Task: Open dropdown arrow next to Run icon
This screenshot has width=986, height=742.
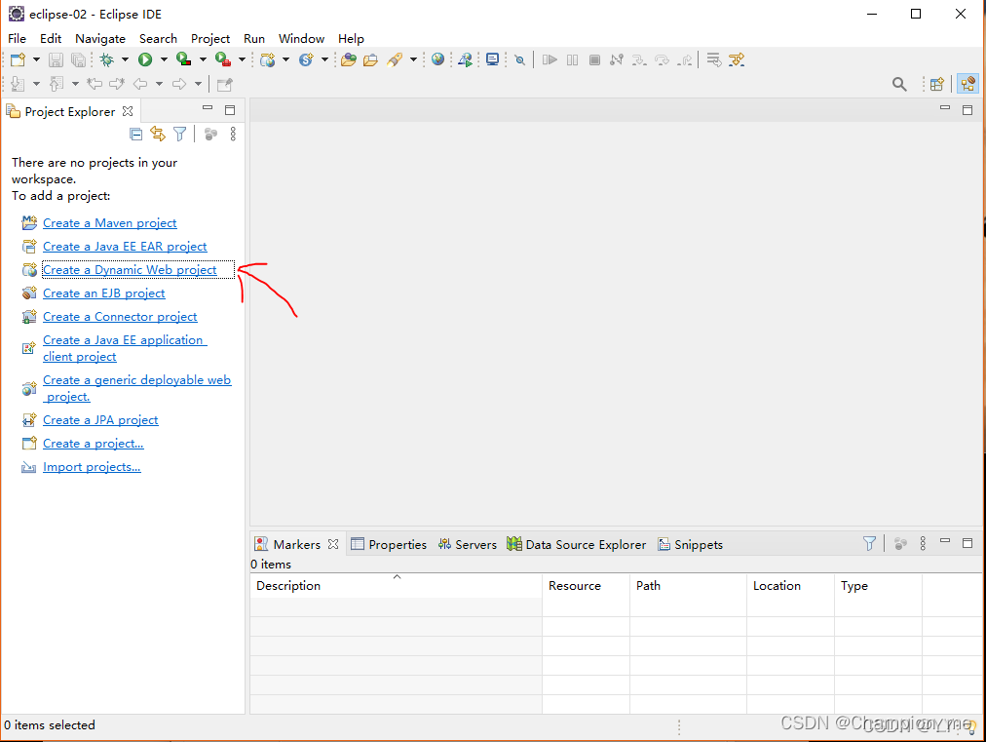Action: [164, 59]
